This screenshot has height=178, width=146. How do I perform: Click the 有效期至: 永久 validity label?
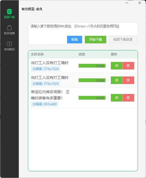point(32,9)
